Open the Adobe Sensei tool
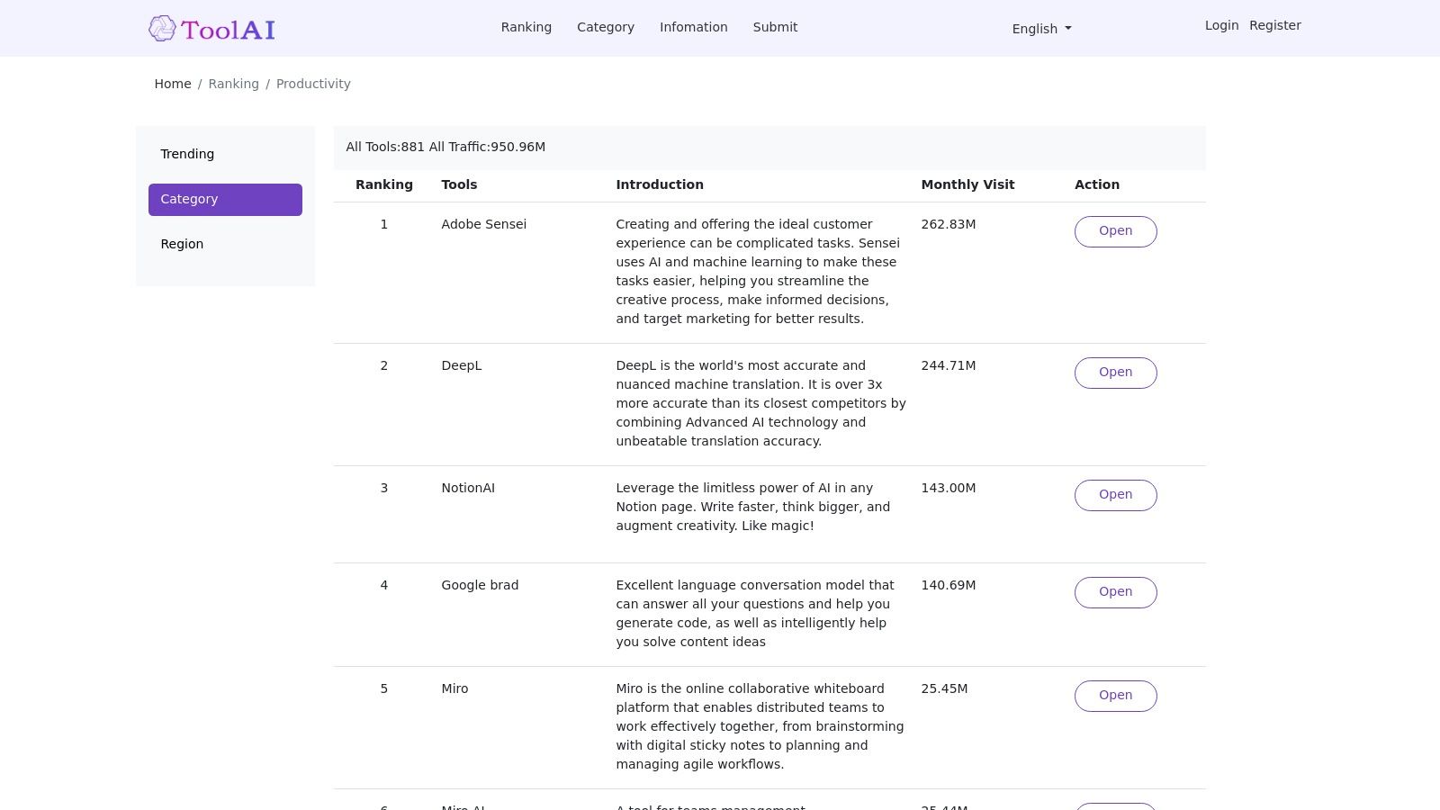 pyautogui.click(x=1115, y=231)
